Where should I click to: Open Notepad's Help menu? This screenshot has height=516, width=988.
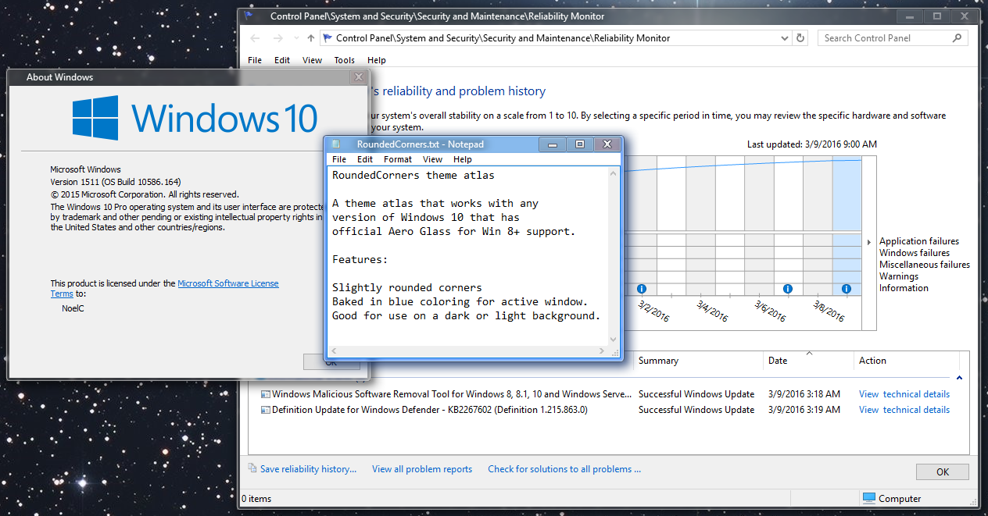(463, 159)
